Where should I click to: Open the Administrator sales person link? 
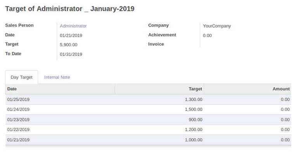pos(73,26)
